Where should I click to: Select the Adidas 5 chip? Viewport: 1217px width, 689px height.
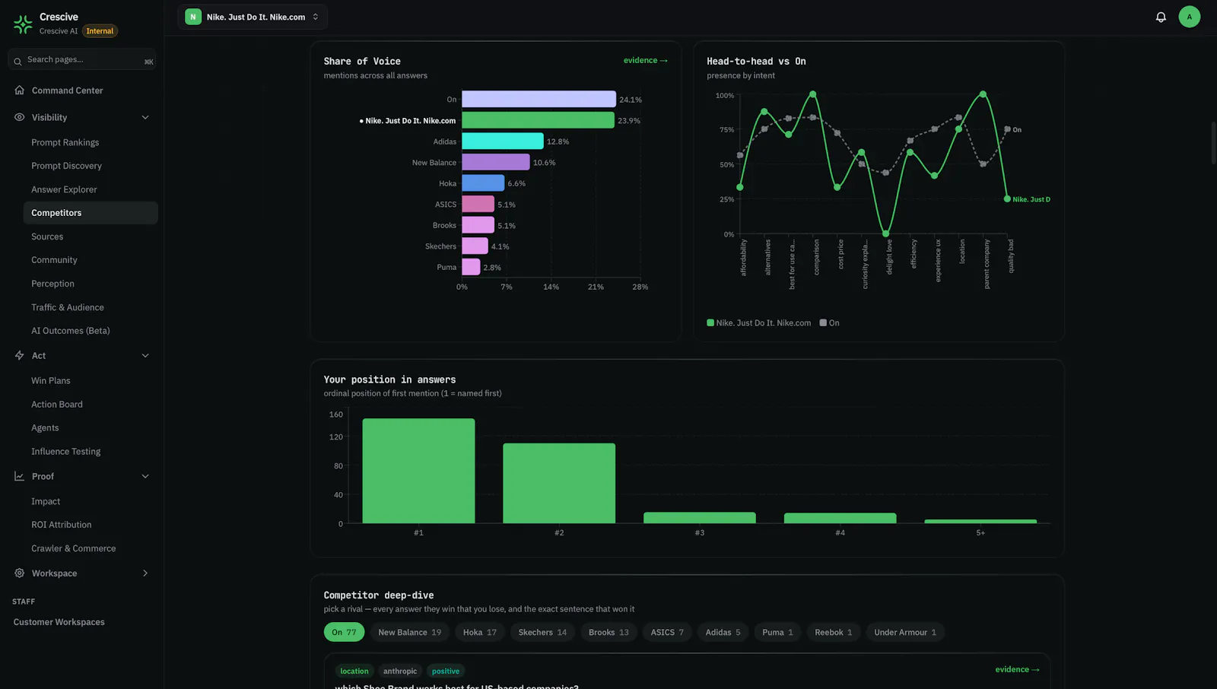pos(723,632)
